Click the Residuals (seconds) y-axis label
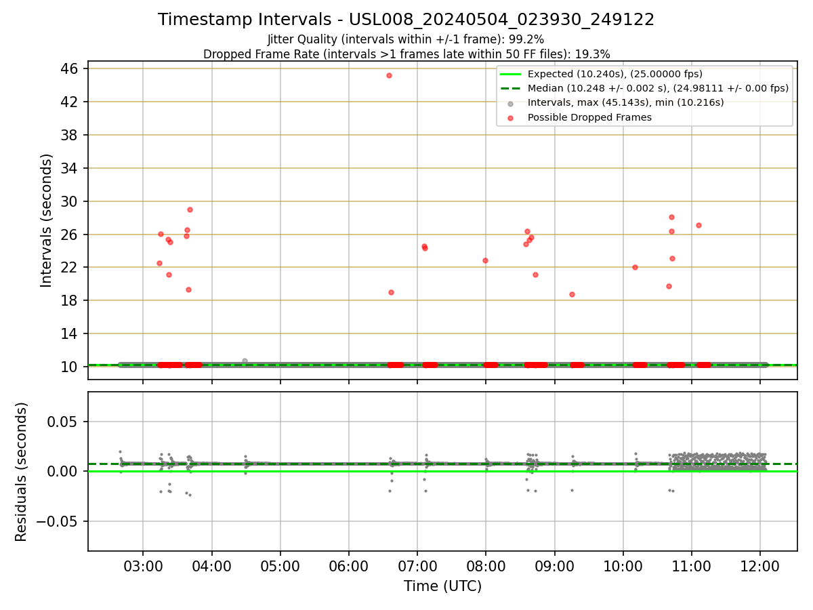813x610 pixels. coord(22,471)
